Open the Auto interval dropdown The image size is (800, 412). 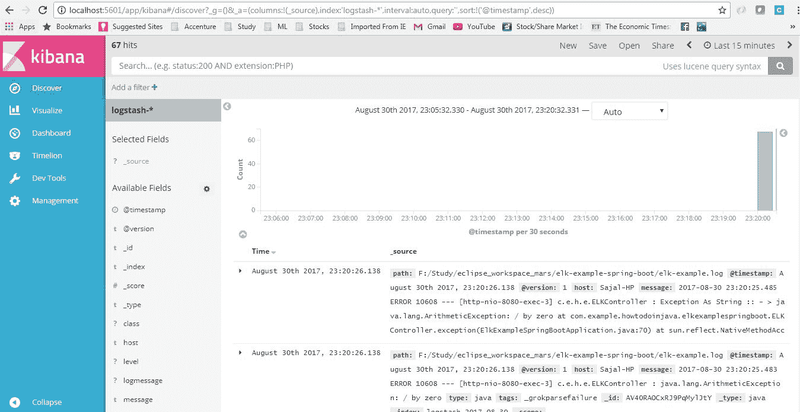630,111
